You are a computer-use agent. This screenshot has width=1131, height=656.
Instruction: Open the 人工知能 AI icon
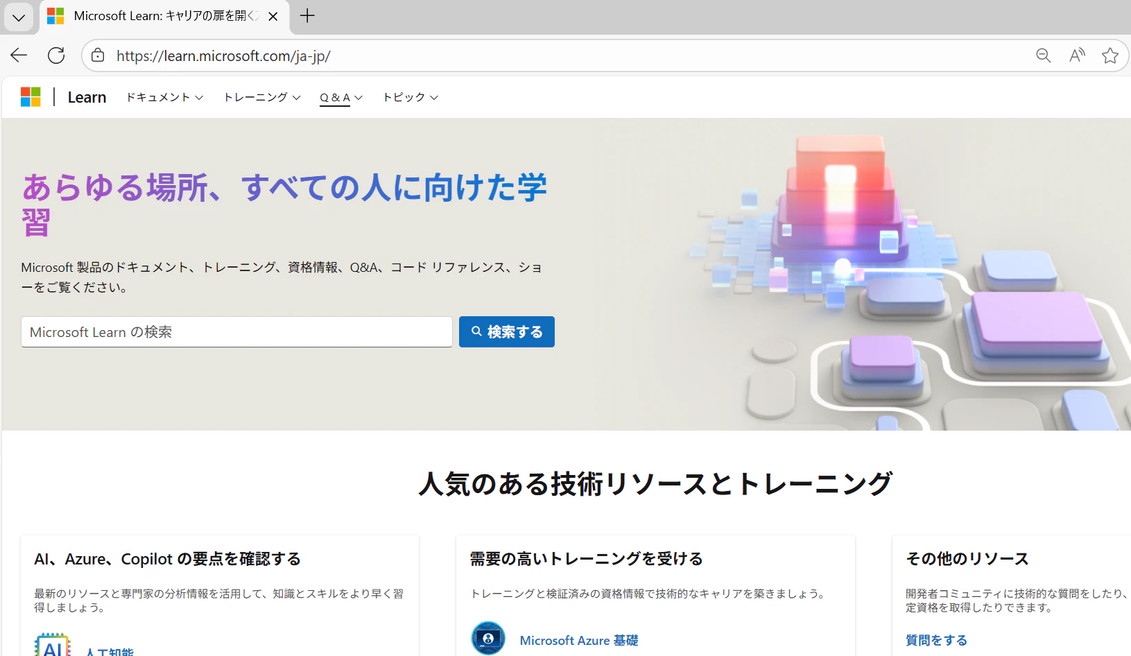(x=52, y=645)
